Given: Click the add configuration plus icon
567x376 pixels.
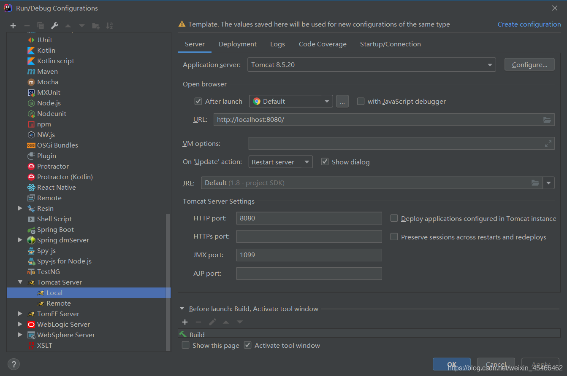Looking at the screenshot, I should [13, 26].
